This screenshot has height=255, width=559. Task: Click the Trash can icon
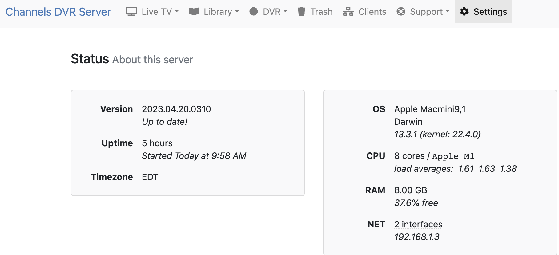301,12
